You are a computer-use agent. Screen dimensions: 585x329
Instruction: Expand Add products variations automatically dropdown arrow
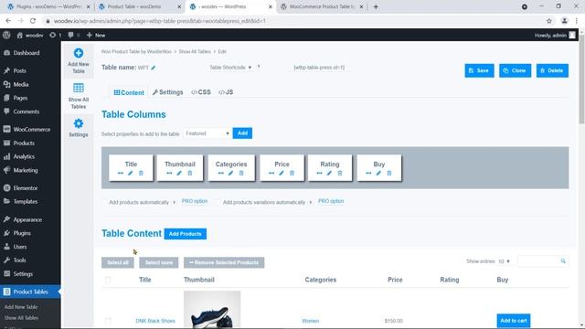click(x=311, y=203)
